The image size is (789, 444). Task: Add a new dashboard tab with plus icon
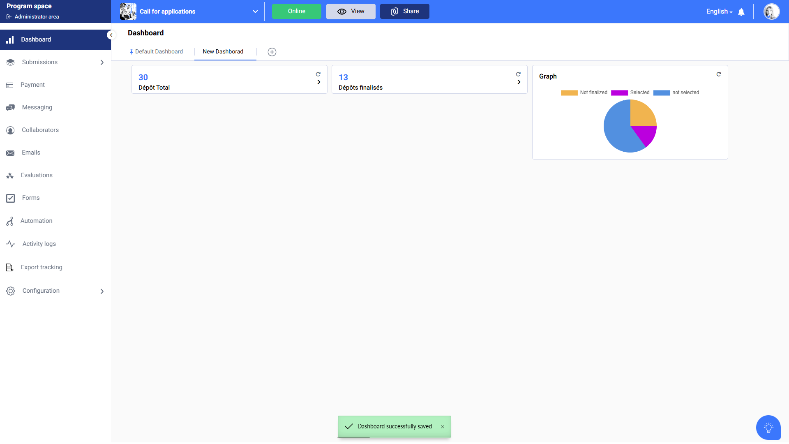(272, 52)
